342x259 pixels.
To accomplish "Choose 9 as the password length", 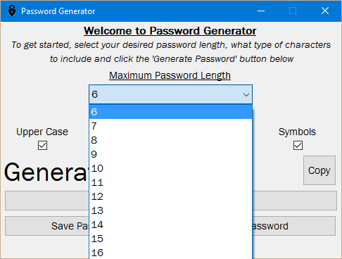I will (170, 154).
